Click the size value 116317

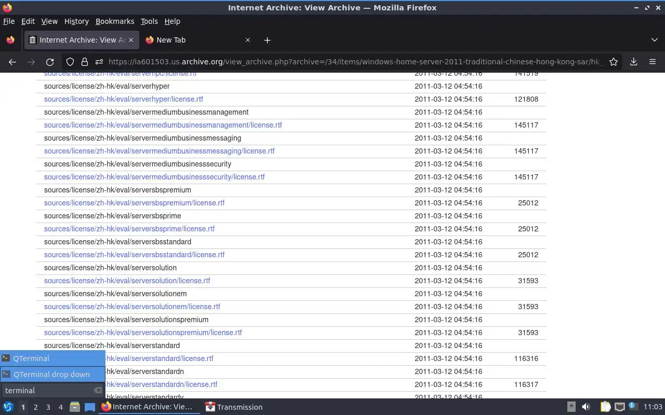[x=526, y=384]
